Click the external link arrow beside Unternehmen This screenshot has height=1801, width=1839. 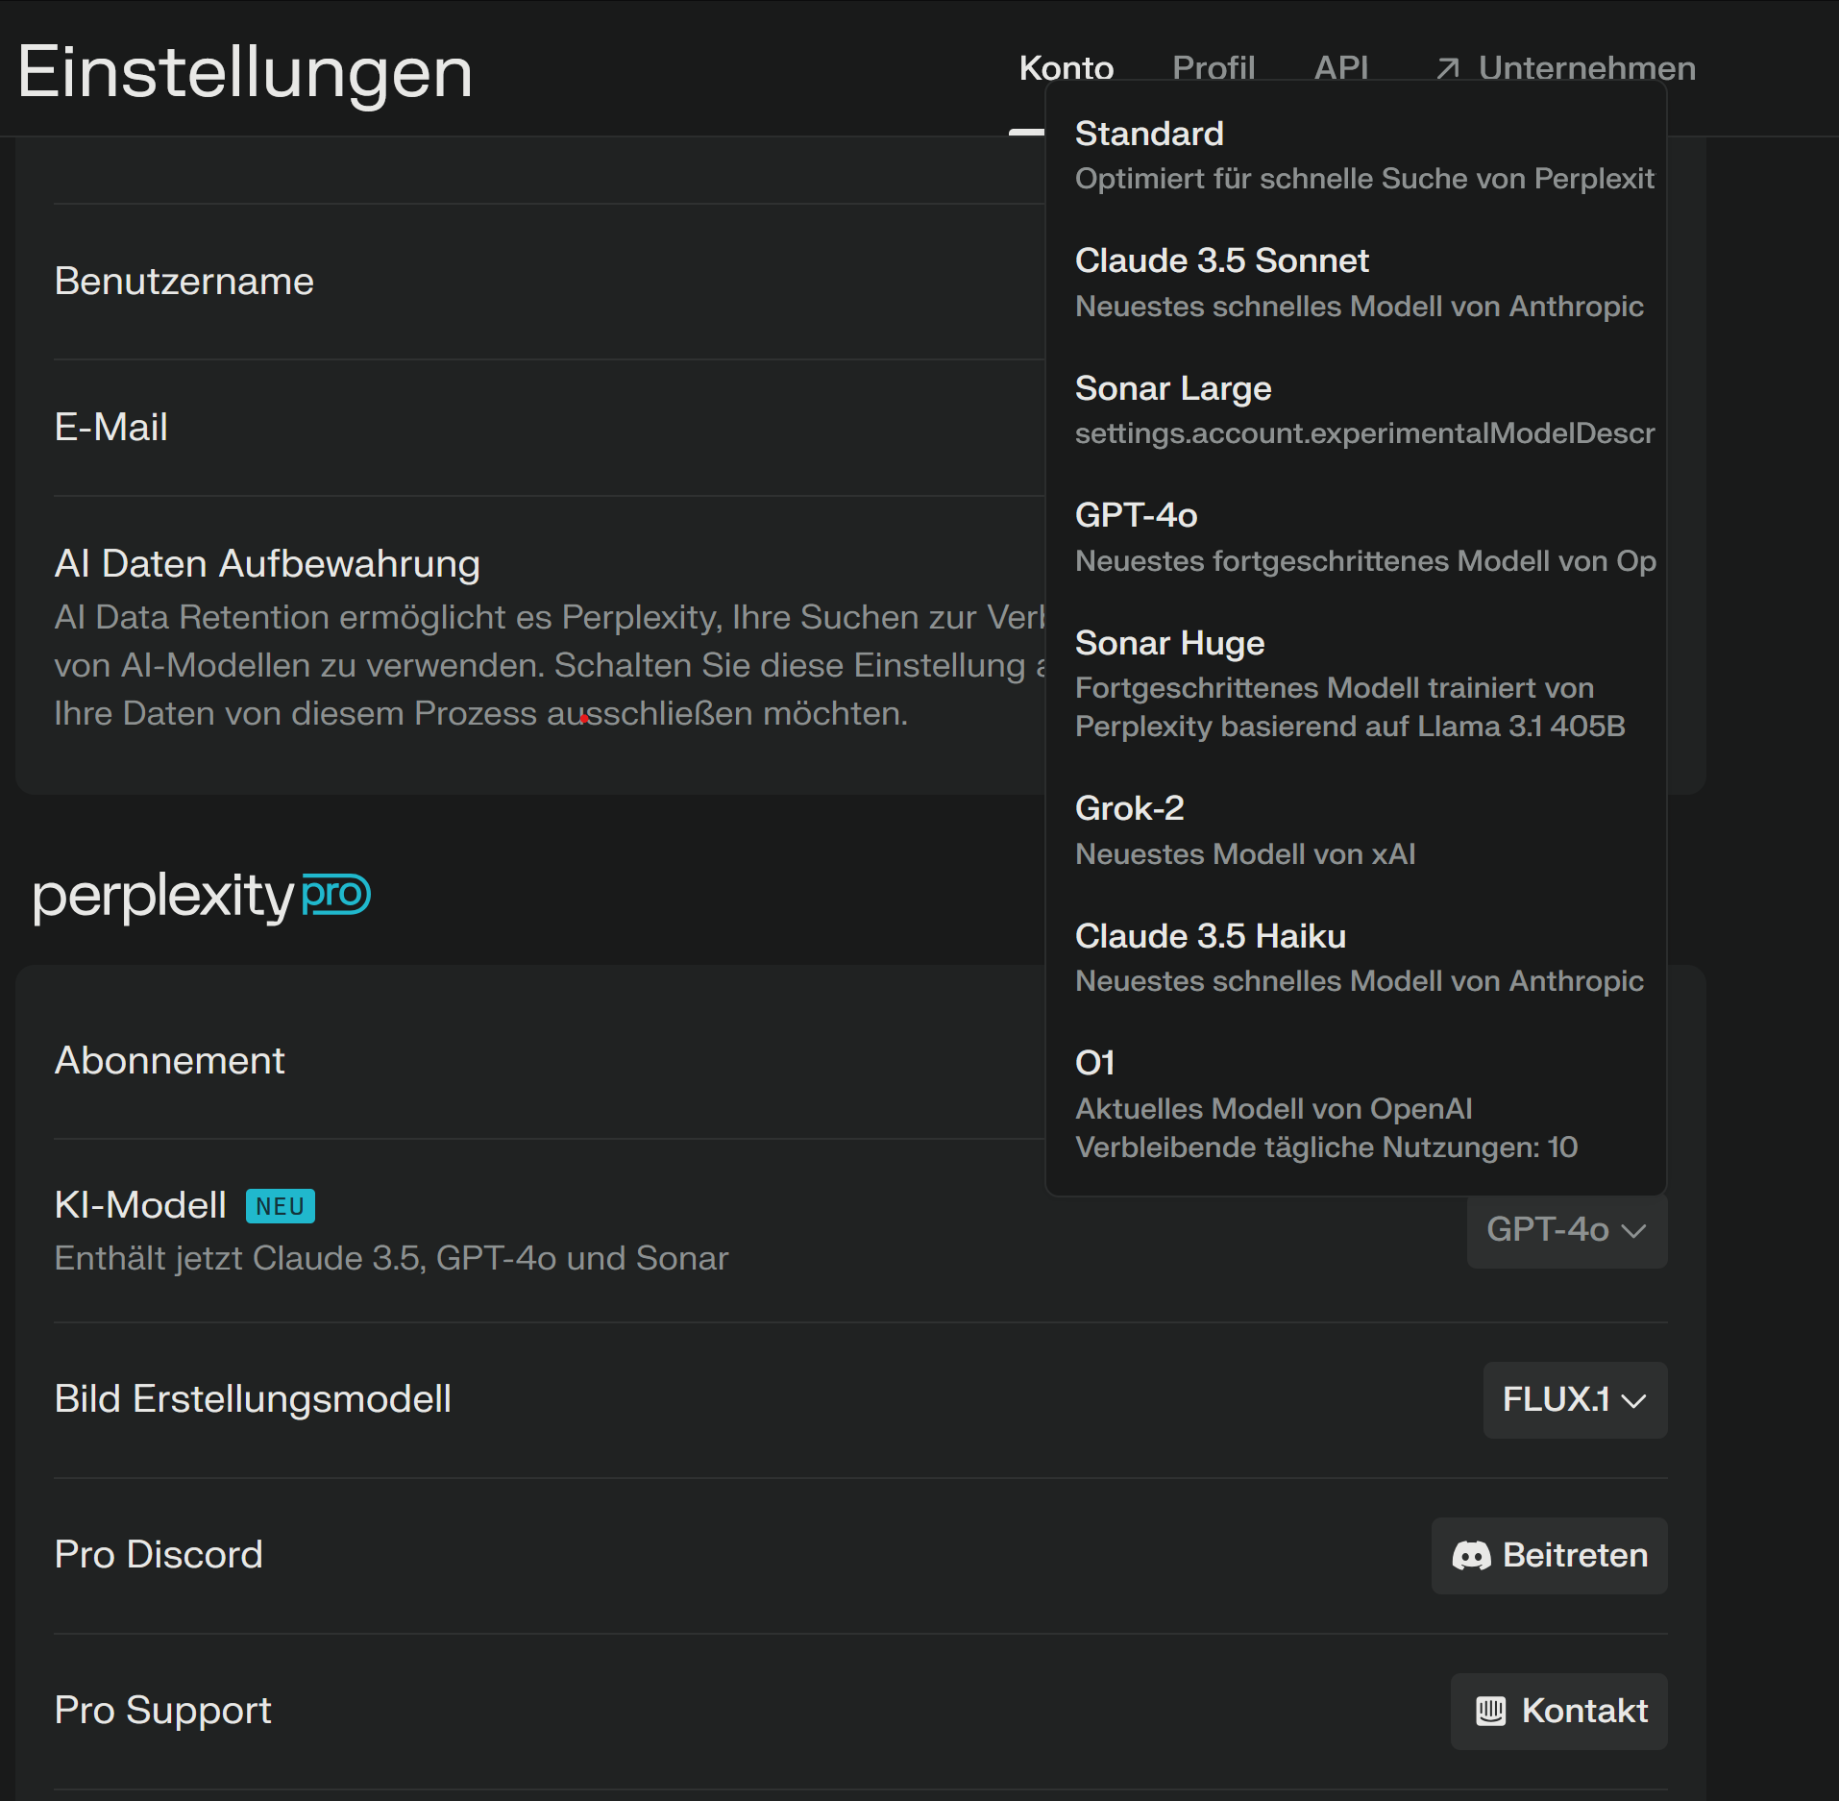pos(1447,67)
